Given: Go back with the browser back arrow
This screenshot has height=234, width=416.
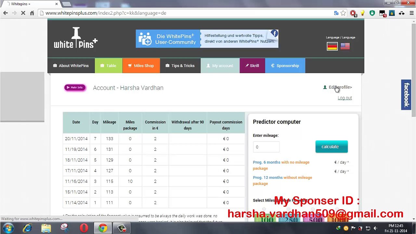Looking at the screenshot, I should pyautogui.click(x=6, y=13).
